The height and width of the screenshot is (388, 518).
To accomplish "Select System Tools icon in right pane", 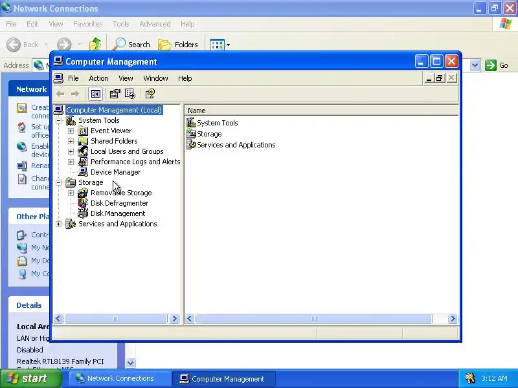I will pyautogui.click(x=191, y=123).
